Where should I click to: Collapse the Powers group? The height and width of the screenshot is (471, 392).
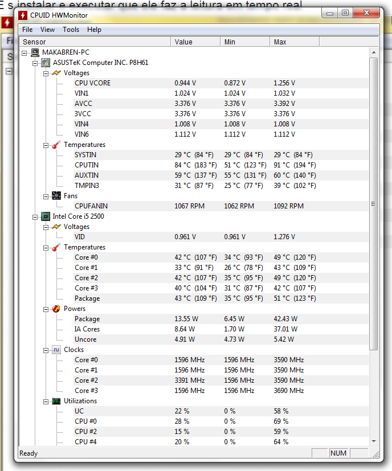coord(46,309)
